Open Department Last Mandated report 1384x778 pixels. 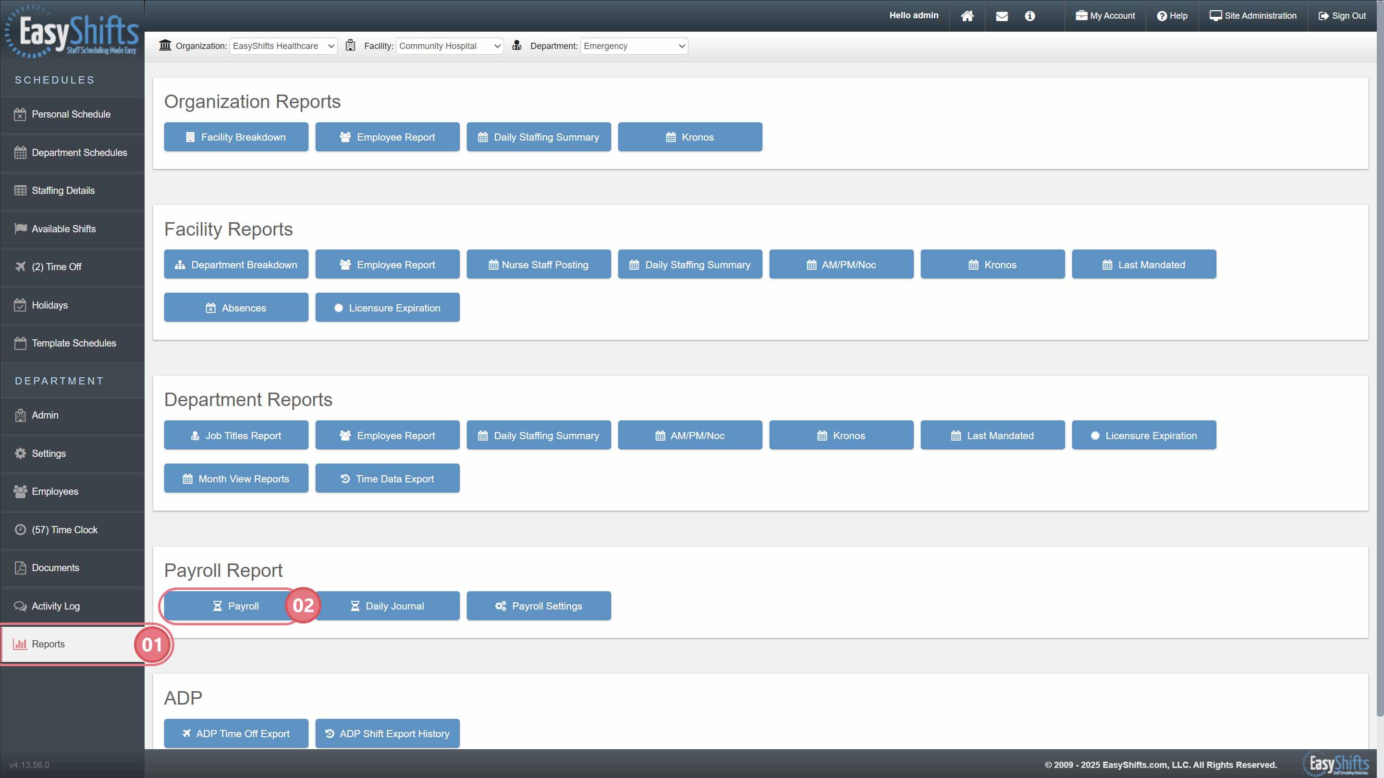pos(992,435)
